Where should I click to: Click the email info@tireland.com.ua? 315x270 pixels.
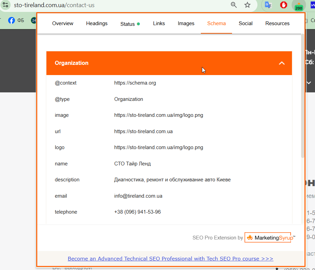[x=138, y=196]
